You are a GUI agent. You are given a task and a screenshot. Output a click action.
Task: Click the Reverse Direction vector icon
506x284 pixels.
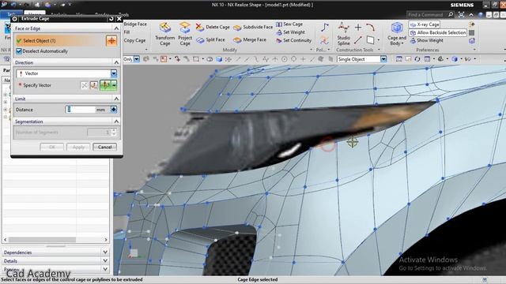tap(84, 85)
